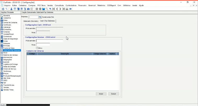The image size is (198, 106).
Task: Click the magnifier icon beside the Empresa field
Action: point(40,17)
